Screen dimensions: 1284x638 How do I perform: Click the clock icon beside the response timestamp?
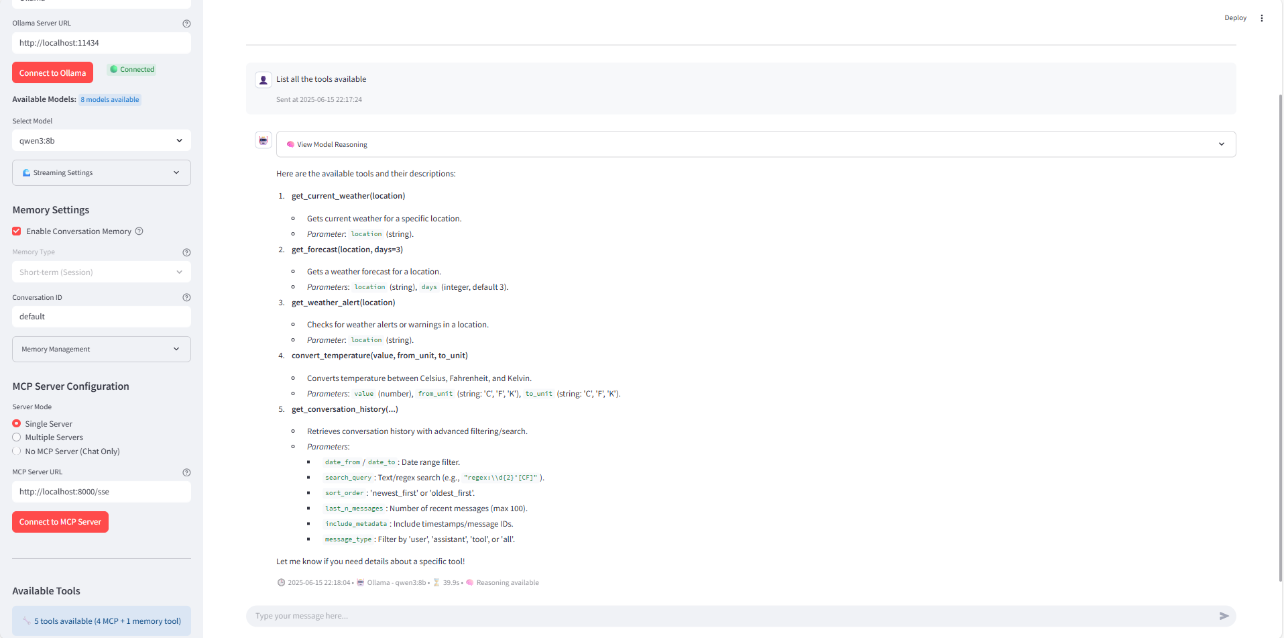[281, 582]
